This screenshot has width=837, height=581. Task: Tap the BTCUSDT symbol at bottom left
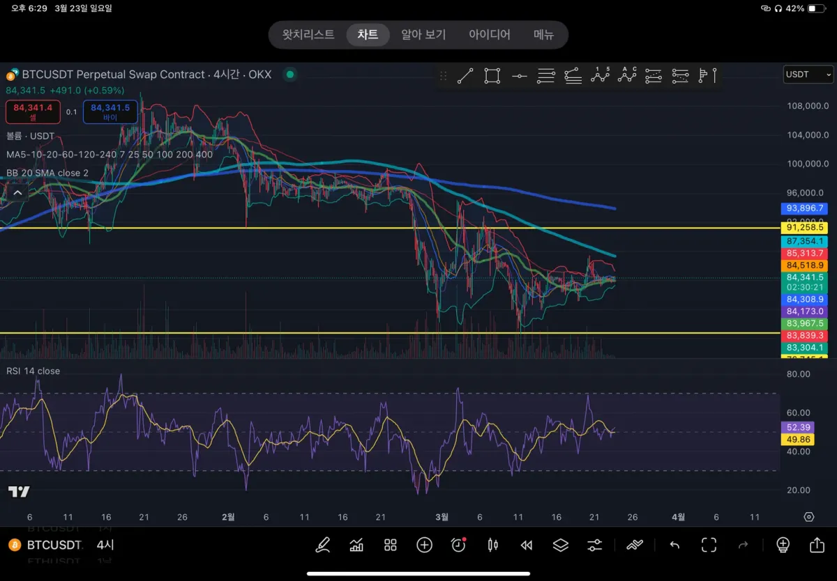point(54,545)
